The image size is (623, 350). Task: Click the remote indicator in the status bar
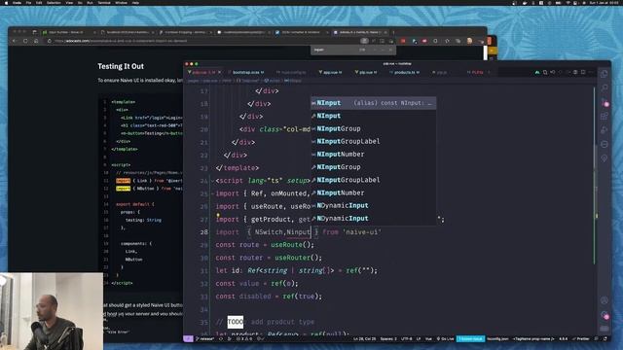188,339
